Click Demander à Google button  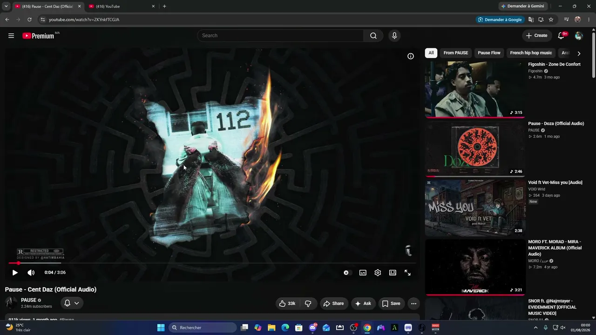pyautogui.click(x=501, y=20)
